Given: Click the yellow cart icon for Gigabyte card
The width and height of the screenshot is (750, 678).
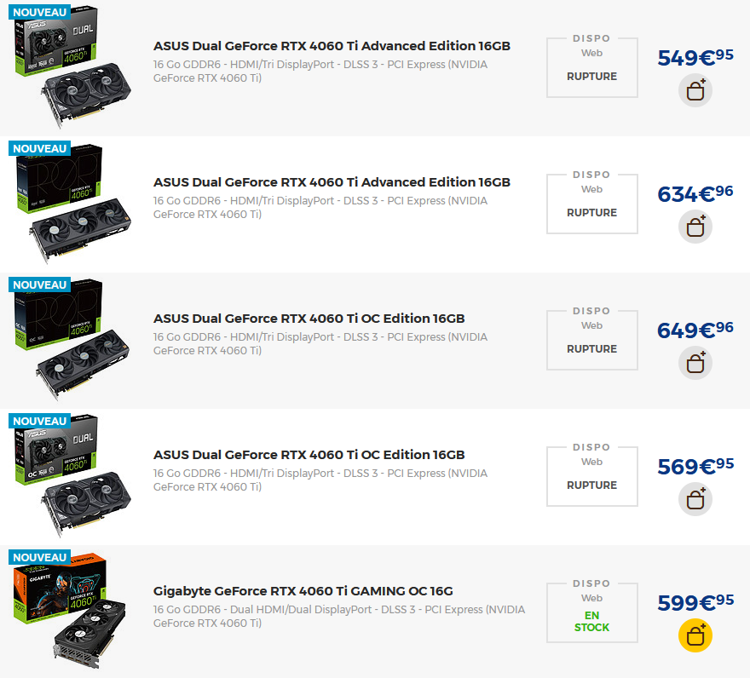Looking at the screenshot, I should [695, 635].
